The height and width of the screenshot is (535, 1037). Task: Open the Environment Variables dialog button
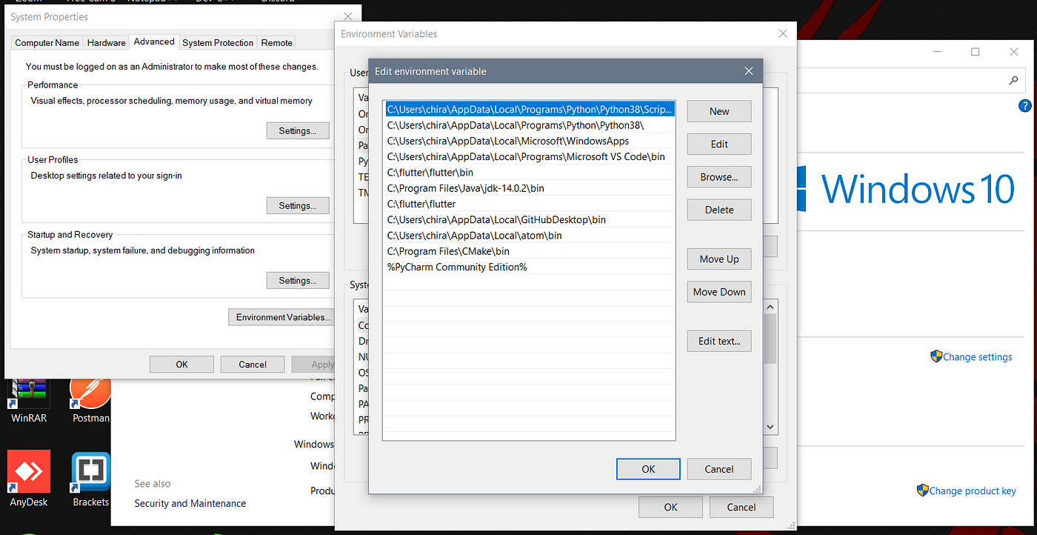(281, 316)
